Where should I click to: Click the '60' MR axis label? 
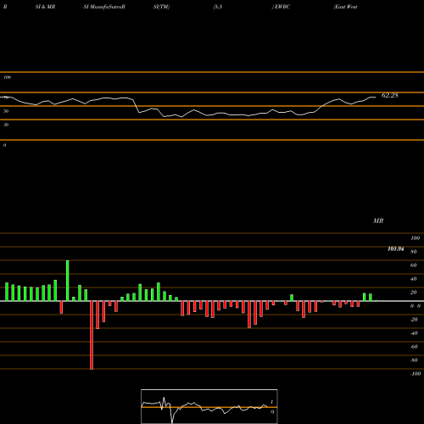(414, 265)
